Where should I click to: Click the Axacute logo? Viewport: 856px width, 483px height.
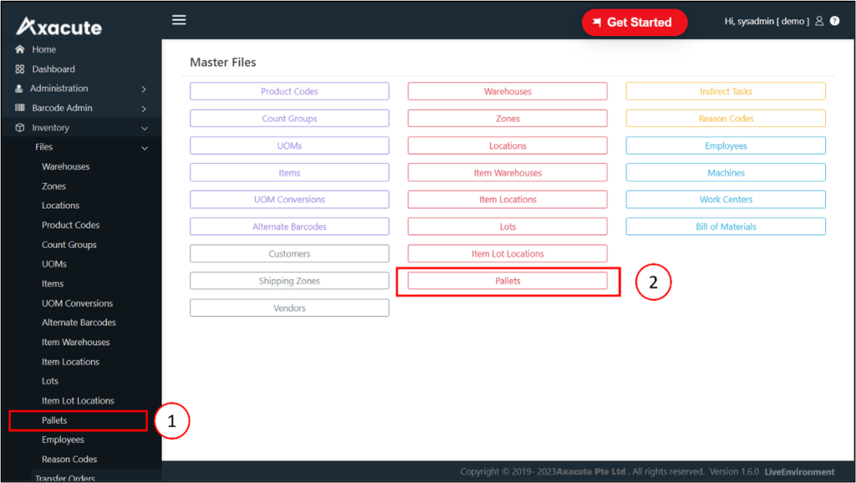pyautogui.click(x=59, y=26)
